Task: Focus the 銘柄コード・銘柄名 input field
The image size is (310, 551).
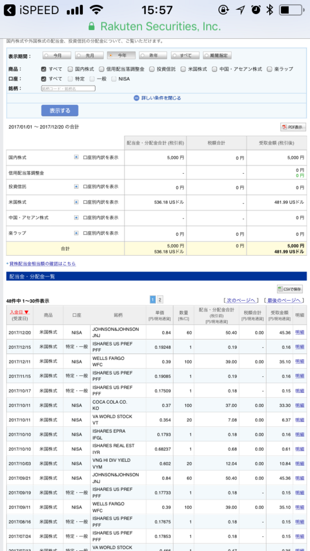Action: click(x=68, y=89)
